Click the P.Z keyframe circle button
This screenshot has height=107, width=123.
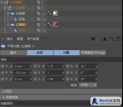click(3, 79)
